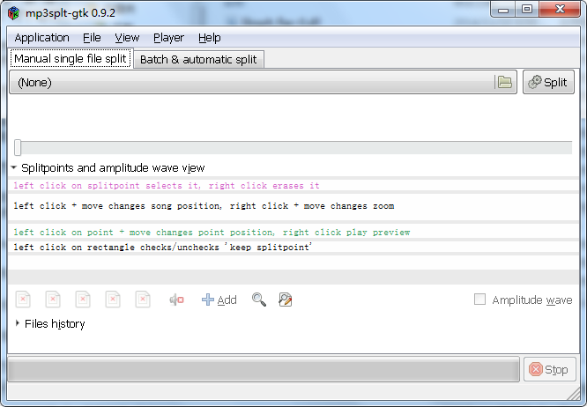Image resolution: width=587 pixels, height=407 pixels.
Task: Click the Stop button
Action: click(x=549, y=369)
